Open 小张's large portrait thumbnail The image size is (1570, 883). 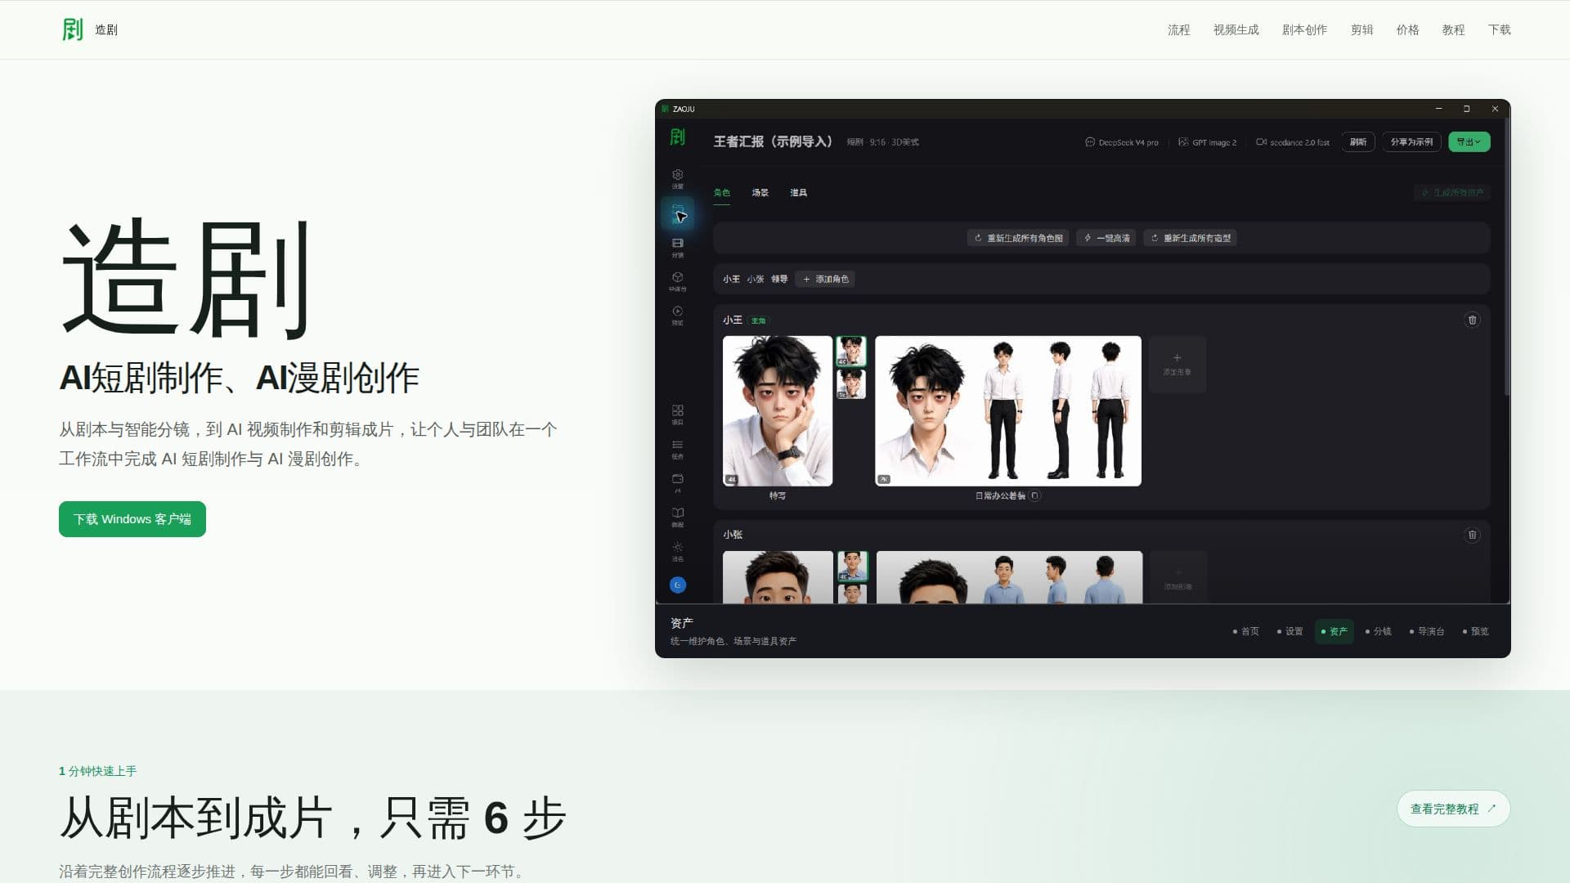click(x=778, y=578)
